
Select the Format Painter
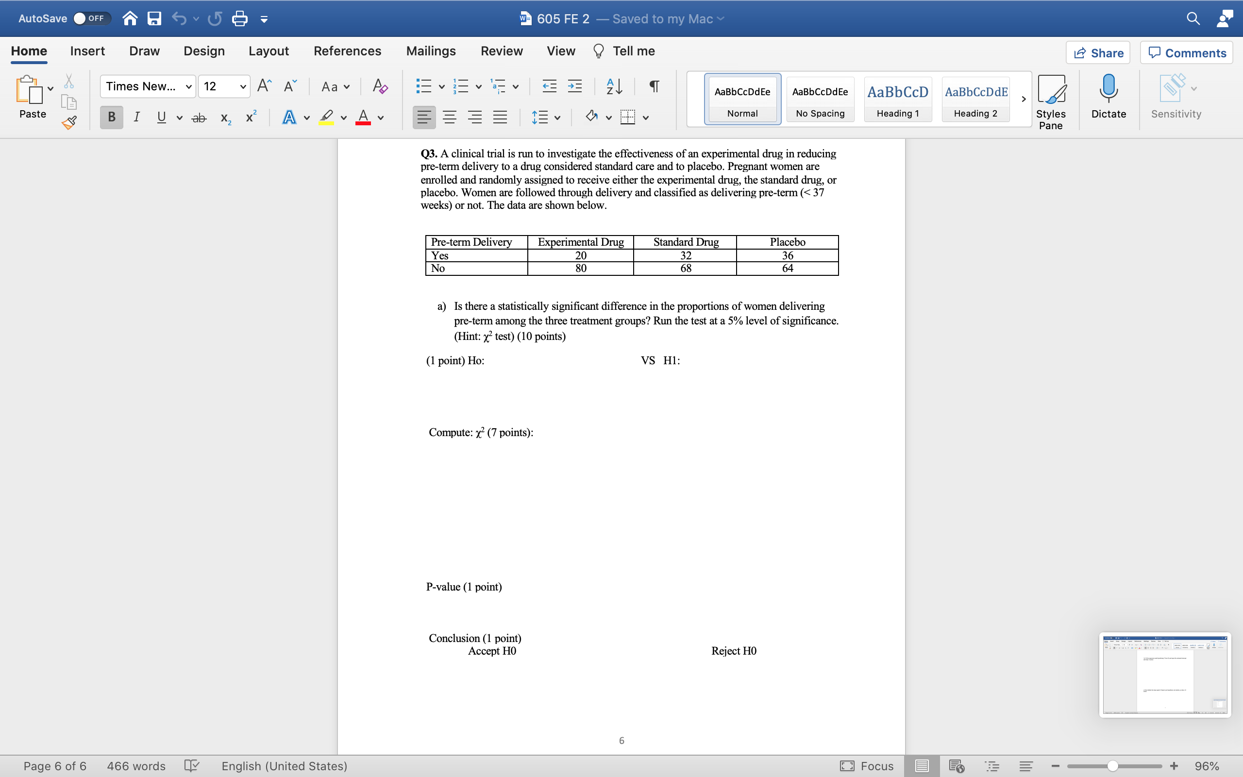[x=69, y=122]
